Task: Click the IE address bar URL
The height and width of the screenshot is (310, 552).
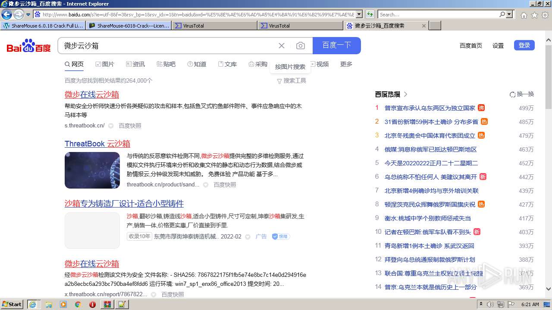Action: pyautogui.click(x=198, y=15)
